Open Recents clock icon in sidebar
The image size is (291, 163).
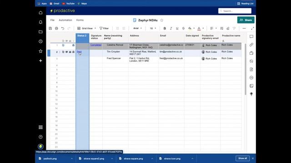40,41
